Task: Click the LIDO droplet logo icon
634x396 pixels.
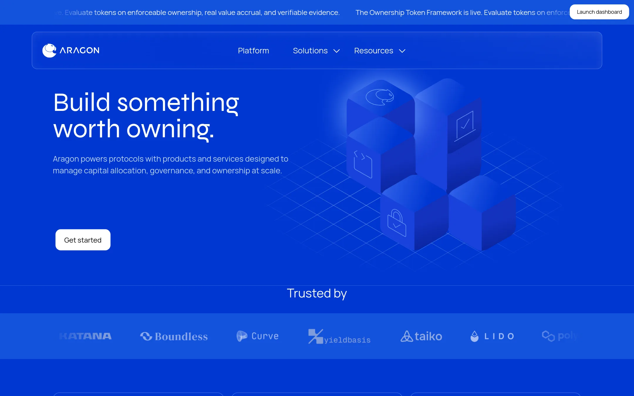Action: point(474,336)
